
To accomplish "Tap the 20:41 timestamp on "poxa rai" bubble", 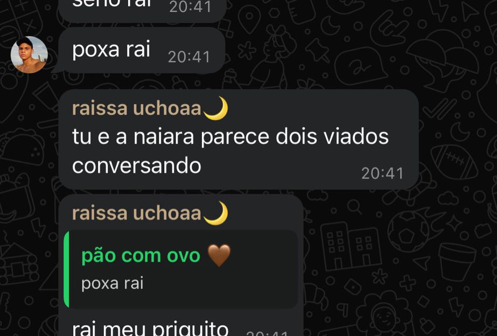I will click(189, 58).
